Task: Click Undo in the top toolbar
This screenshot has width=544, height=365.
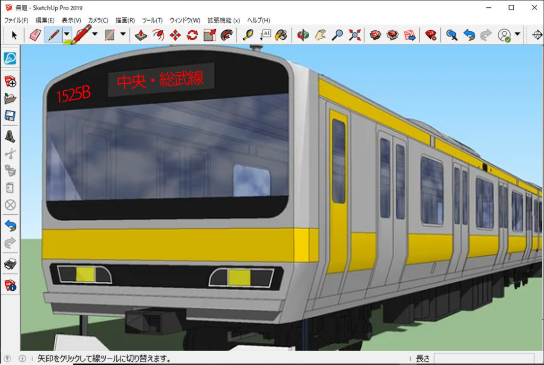Action: pos(469,35)
